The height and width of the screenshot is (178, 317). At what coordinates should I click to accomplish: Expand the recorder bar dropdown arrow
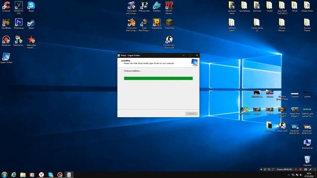click(261, 169)
